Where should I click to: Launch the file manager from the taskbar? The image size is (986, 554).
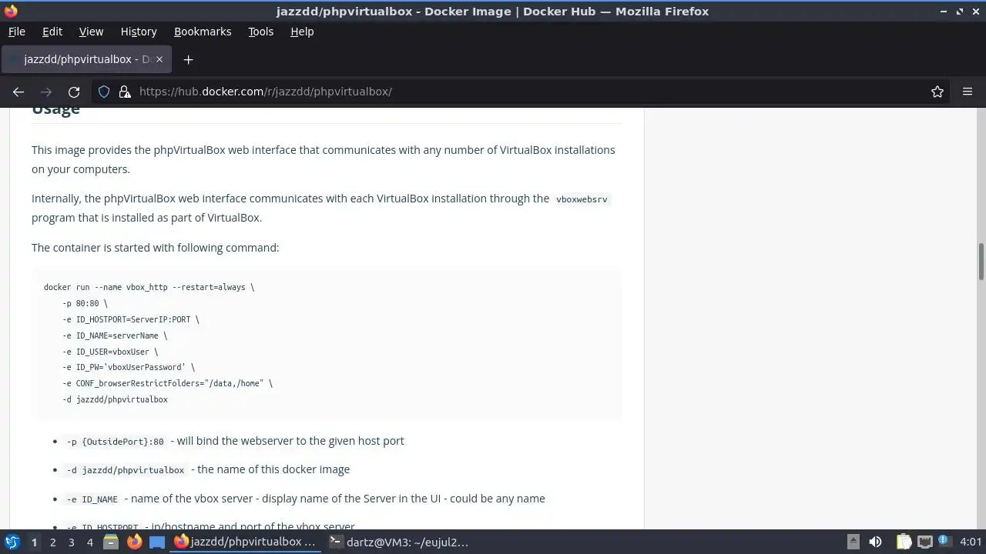point(110,542)
